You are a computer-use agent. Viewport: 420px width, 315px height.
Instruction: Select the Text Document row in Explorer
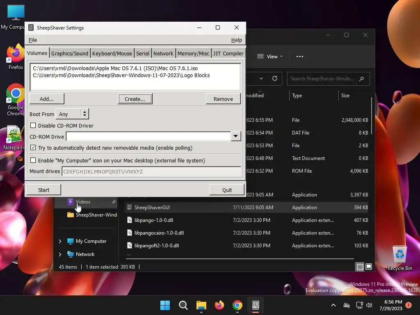tap(307, 158)
